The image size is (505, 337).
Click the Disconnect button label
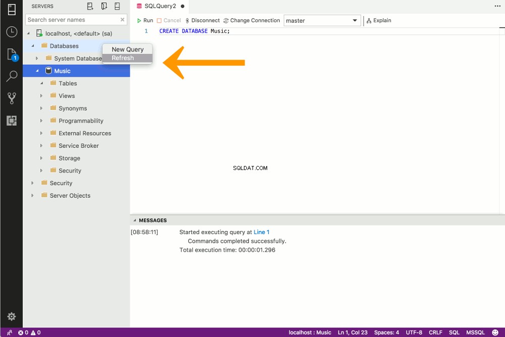point(206,21)
